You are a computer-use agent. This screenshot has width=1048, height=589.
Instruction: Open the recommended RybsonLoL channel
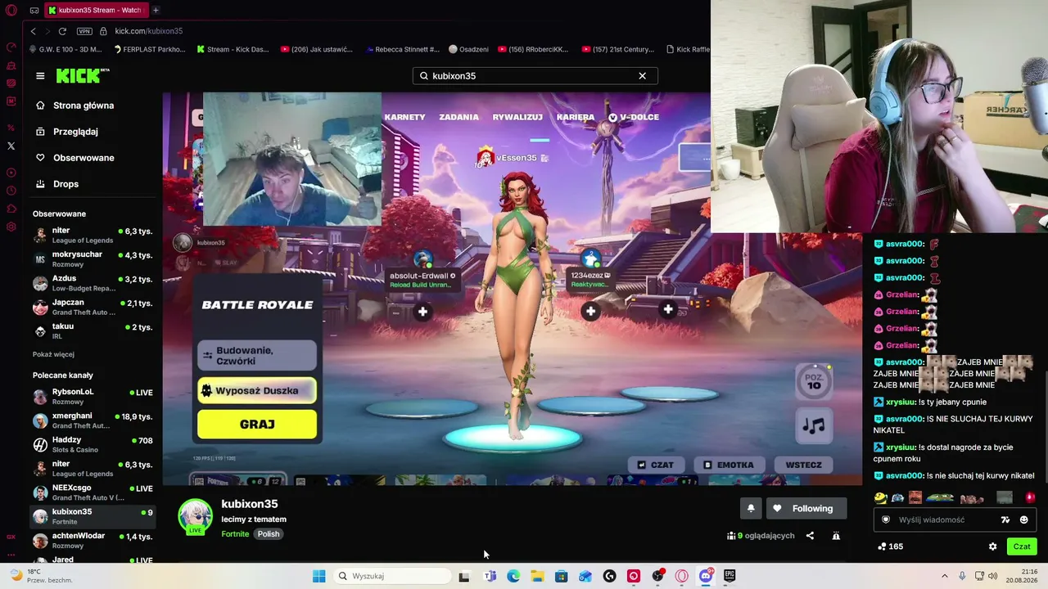tap(93, 397)
